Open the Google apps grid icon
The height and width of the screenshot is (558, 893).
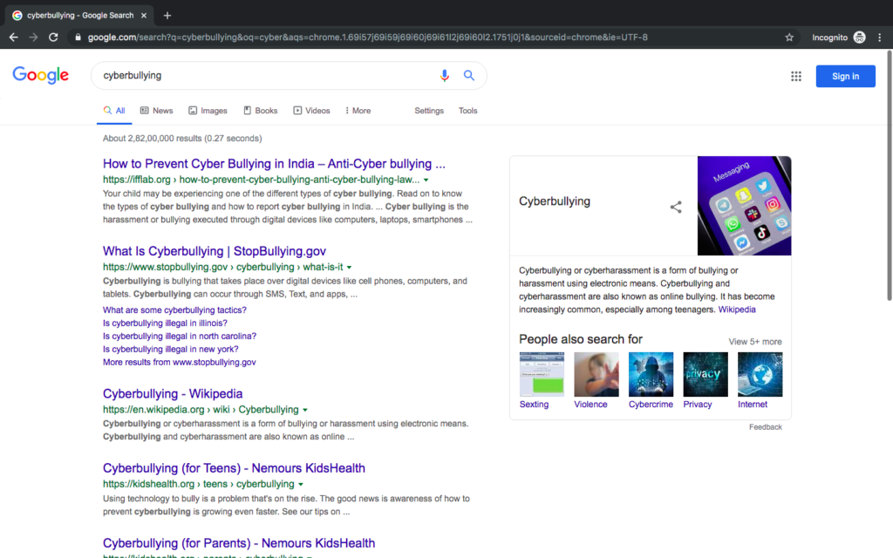pyautogui.click(x=796, y=77)
